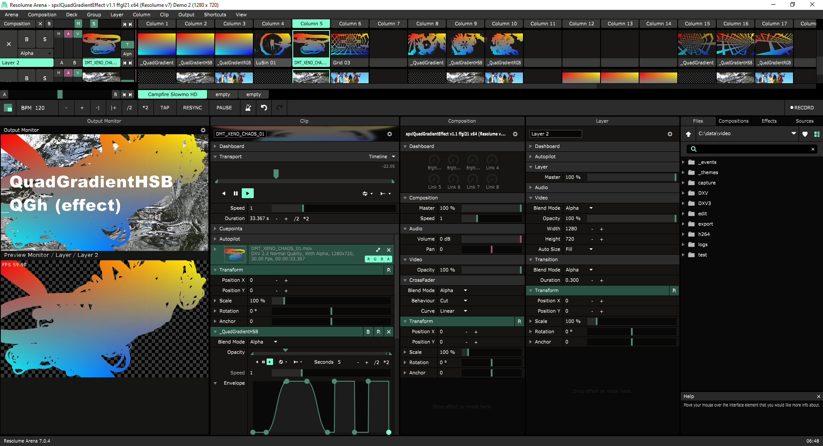The image size is (823, 446).
Task: Play clip backwards in Transport
Action: [x=224, y=193]
